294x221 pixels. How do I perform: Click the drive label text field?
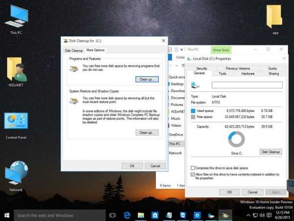point(247,85)
